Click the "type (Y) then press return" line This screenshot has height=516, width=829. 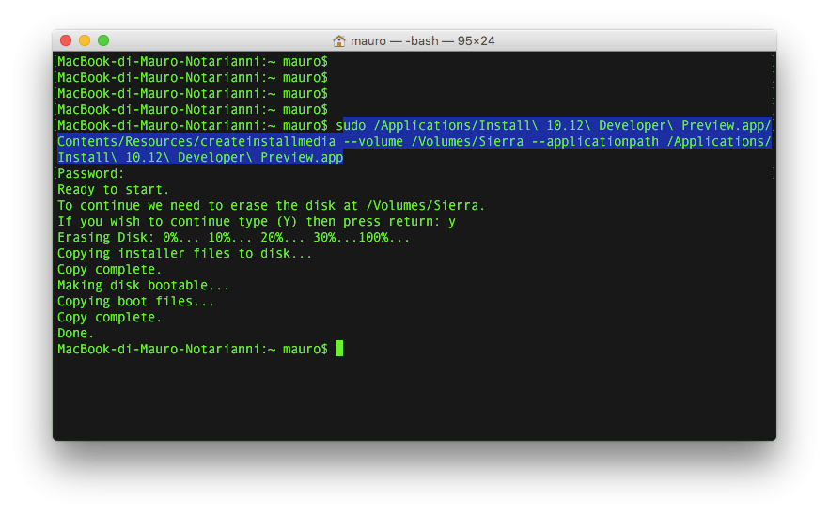[x=256, y=221]
